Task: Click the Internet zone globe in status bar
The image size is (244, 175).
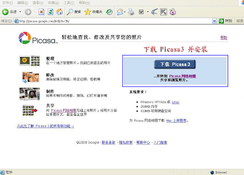Action: [x=212, y=172]
